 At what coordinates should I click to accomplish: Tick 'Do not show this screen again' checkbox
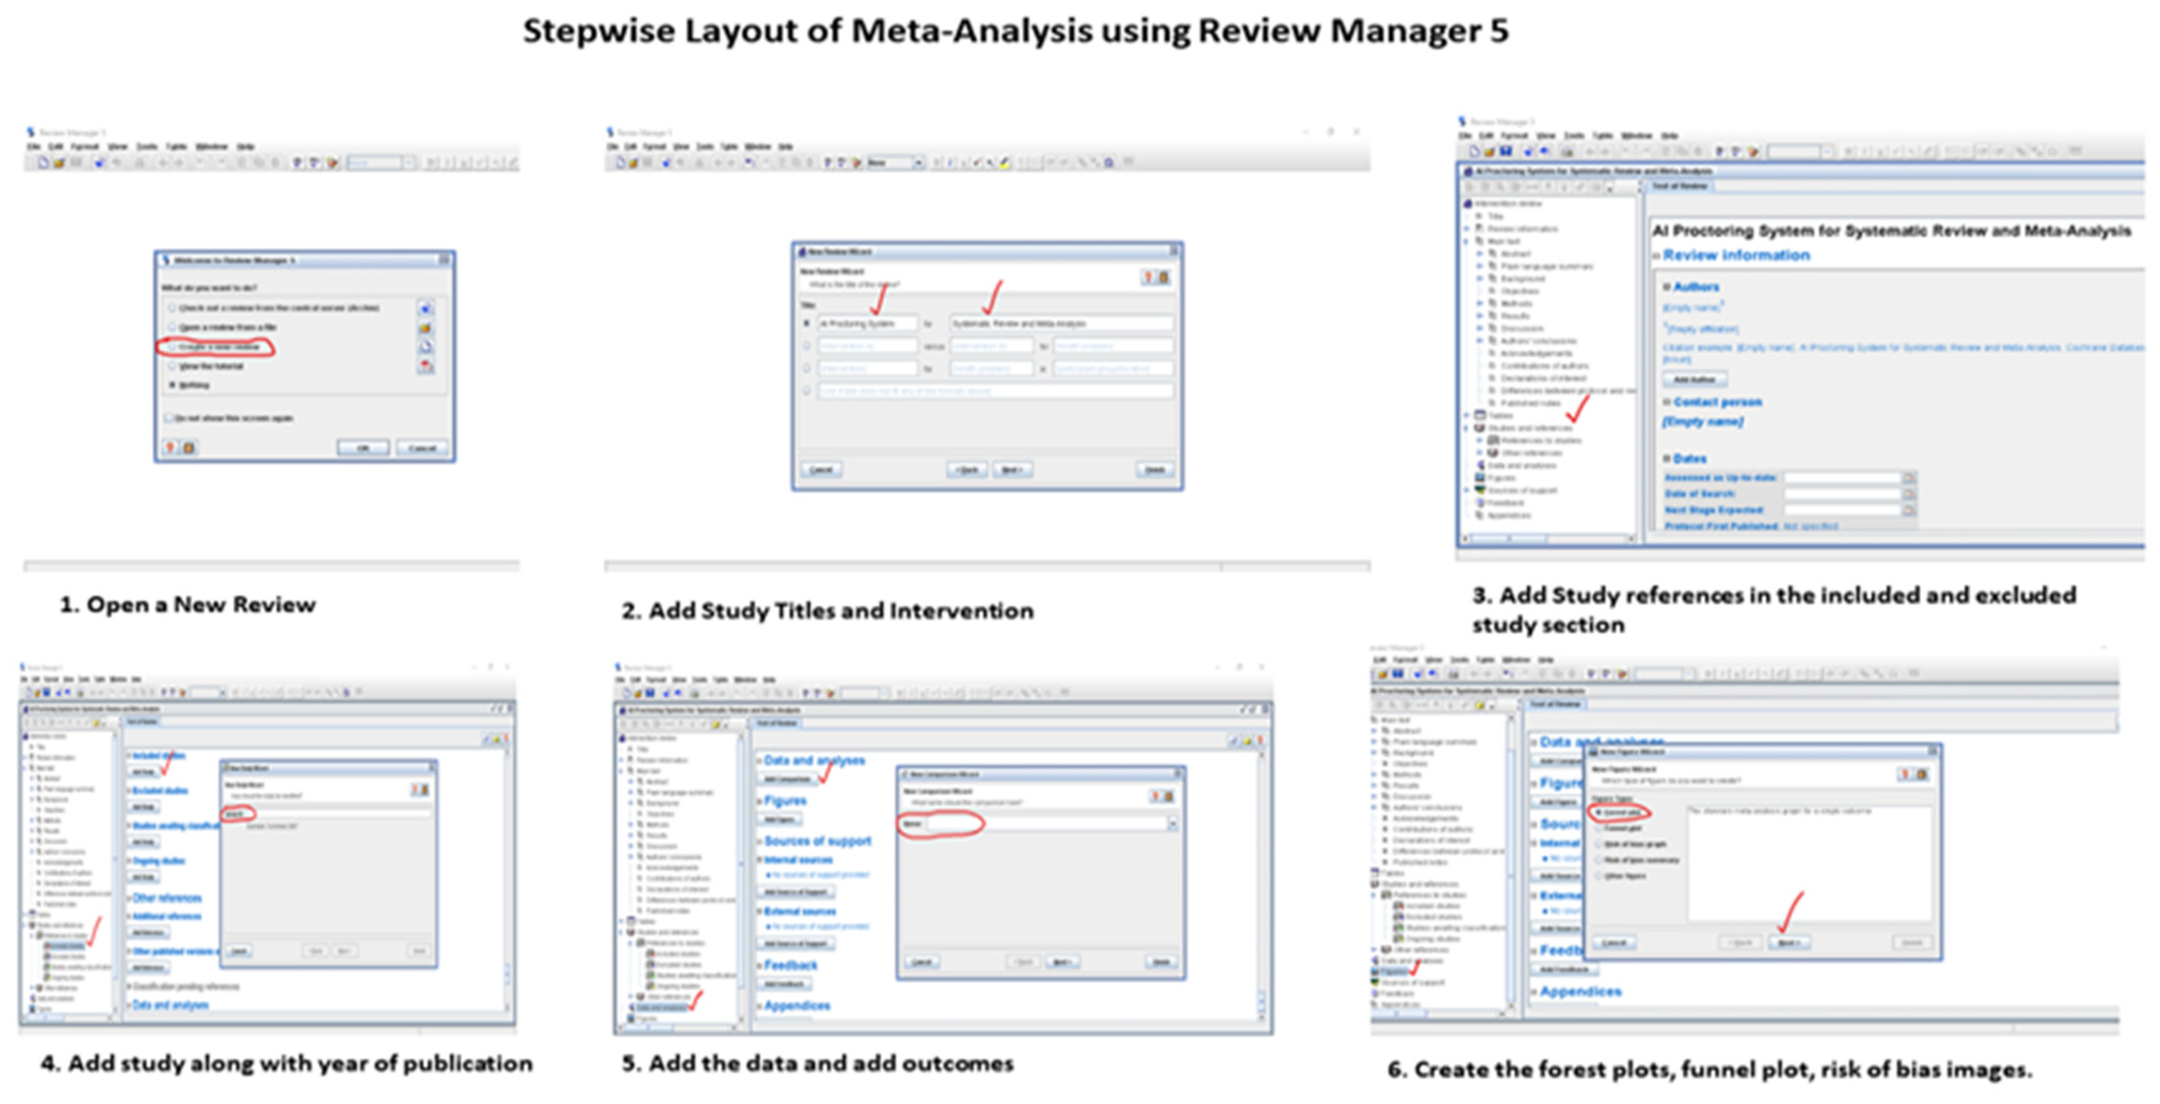[169, 418]
